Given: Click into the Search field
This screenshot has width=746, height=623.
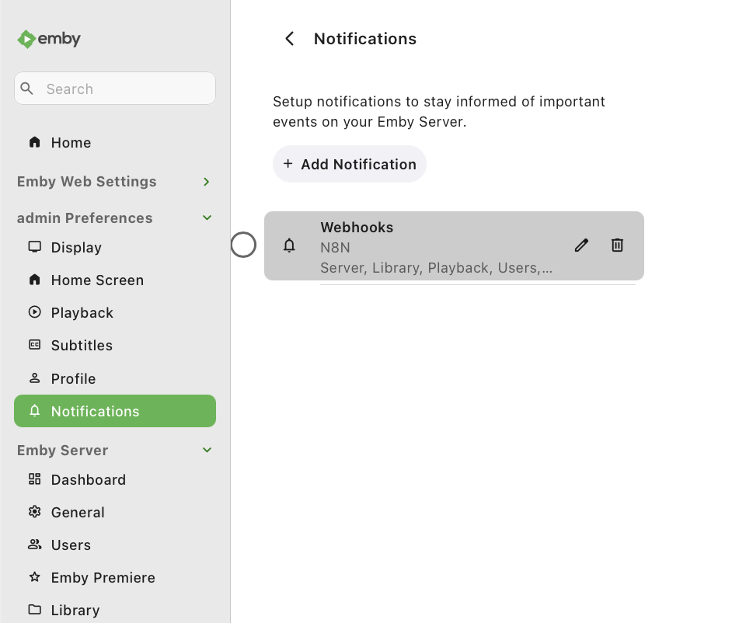Looking at the screenshot, I should point(124,89).
